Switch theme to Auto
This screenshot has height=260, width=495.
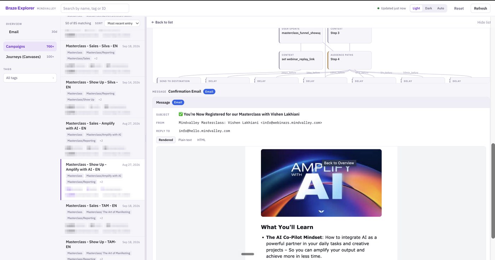441,8
